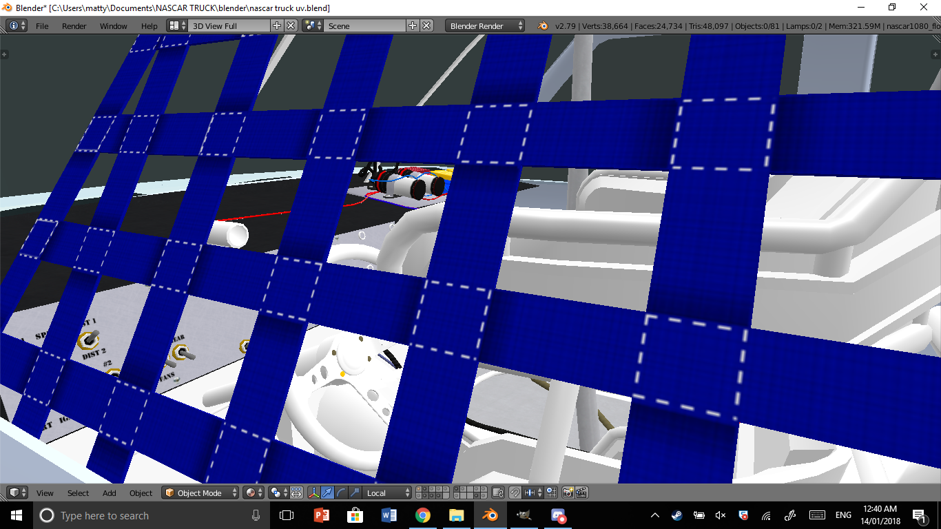Image resolution: width=941 pixels, height=529 pixels.
Task: Open GIMP from the taskbar
Action: point(524,515)
